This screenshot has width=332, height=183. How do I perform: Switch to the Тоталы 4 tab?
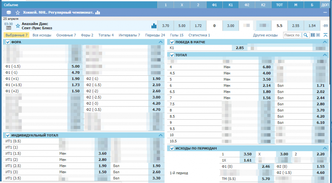(106, 36)
